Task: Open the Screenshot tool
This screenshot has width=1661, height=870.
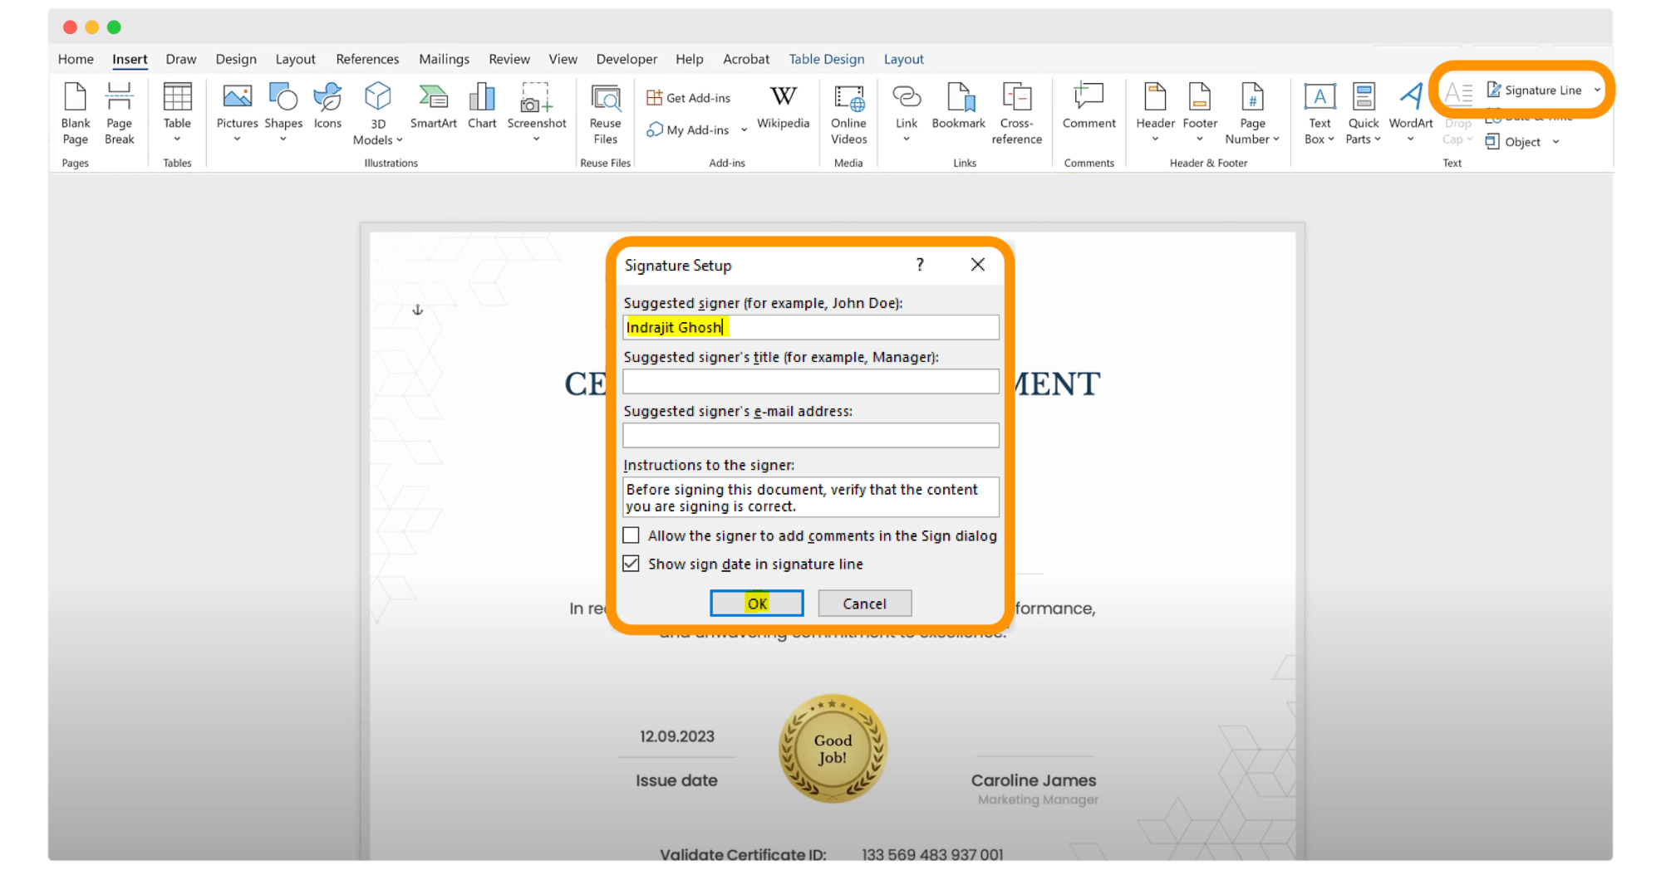Action: (x=536, y=114)
